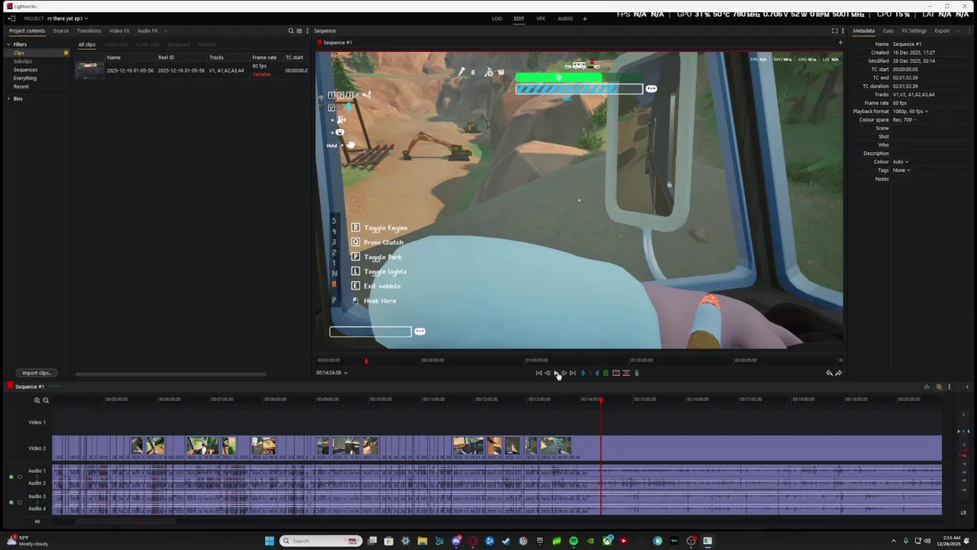Toggle the Audio 1 and 2 green enable dot

[x=11, y=477]
